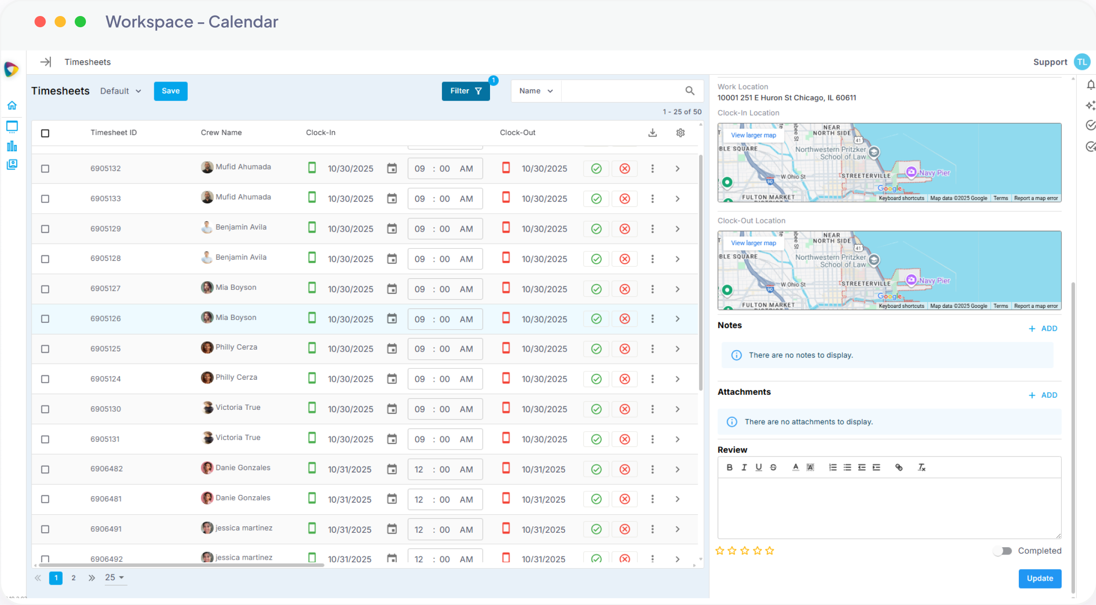This screenshot has height=605, width=1096.
Task: Open the download export icon in table header
Action: (653, 133)
